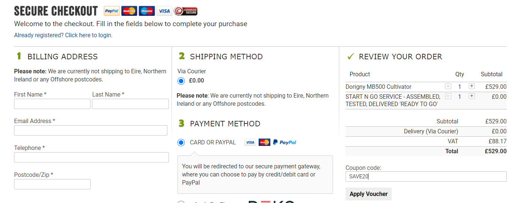
Task: Click the Visa logo in header
Action: pos(164,11)
